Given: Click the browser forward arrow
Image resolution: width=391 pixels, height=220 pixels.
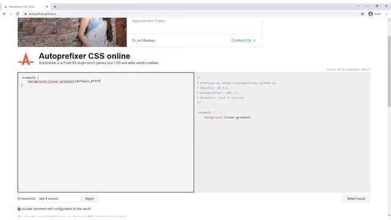Looking at the screenshot, I should pos(11,14).
